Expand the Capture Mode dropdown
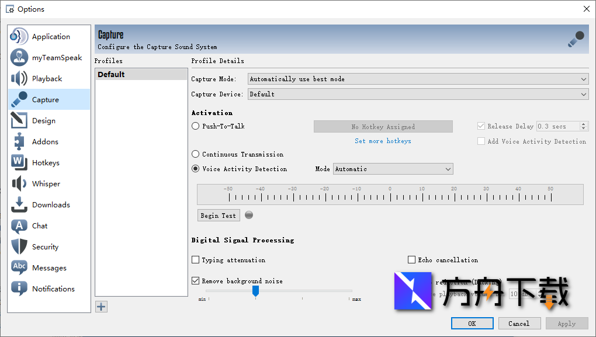 pyautogui.click(x=418, y=79)
